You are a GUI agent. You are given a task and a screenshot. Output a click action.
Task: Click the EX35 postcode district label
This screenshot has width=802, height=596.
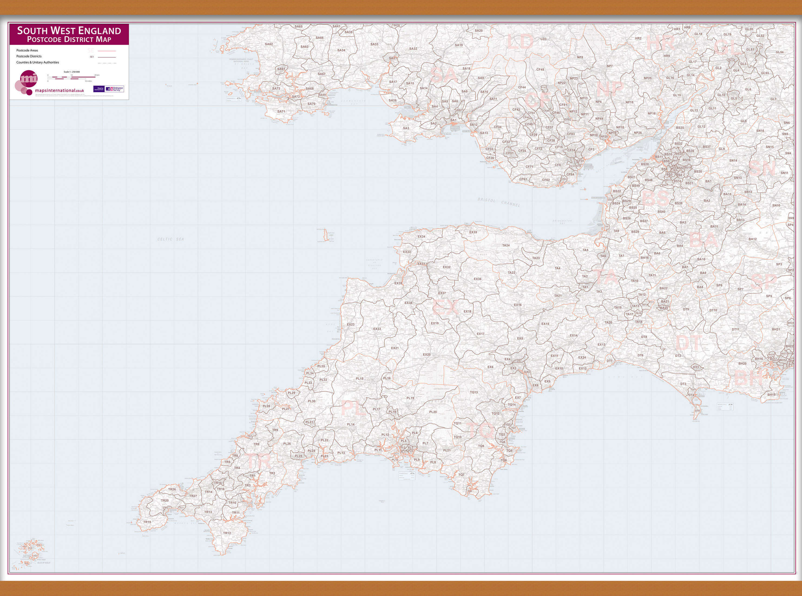pyautogui.click(x=473, y=232)
